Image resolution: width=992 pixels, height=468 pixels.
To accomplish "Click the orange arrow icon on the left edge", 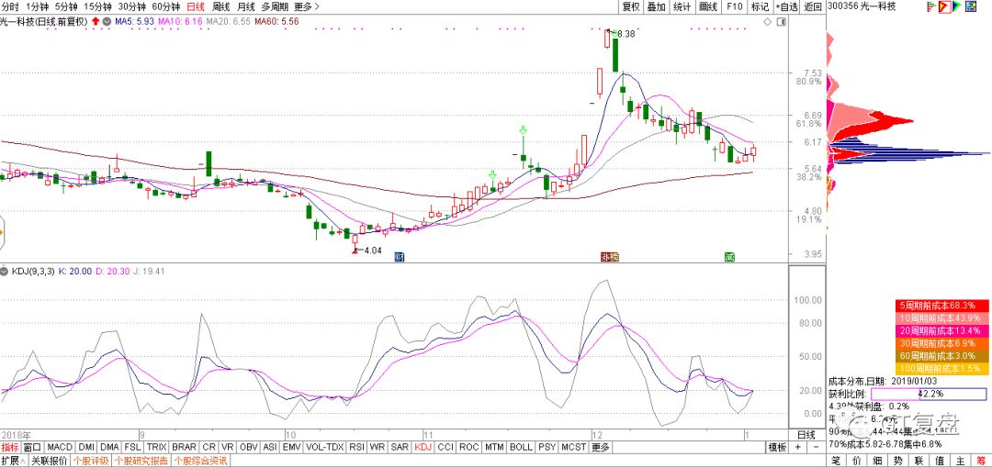I will click(x=2, y=233).
